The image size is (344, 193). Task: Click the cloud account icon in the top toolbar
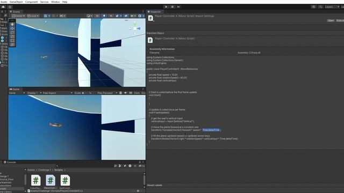click(x=3, y=7)
